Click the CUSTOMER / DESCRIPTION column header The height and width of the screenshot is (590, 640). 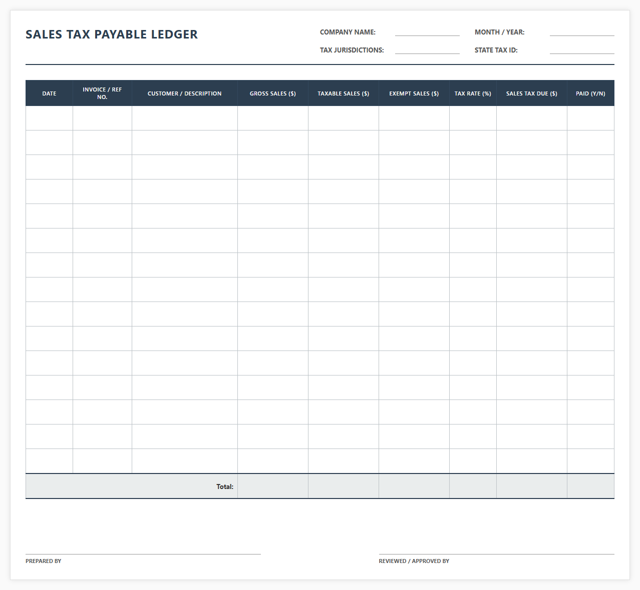point(185,93)
